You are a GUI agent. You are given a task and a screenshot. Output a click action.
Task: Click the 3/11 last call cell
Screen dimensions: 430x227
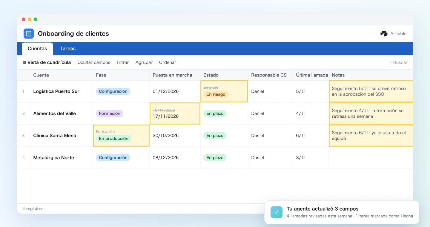pos(311,158)
